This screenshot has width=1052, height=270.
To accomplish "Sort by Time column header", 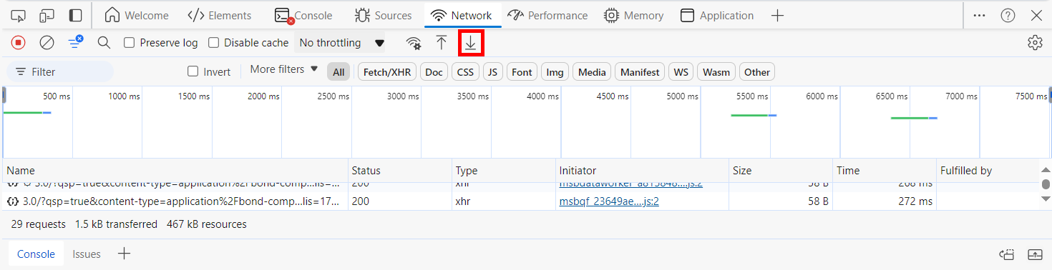I will coord(885,171).
